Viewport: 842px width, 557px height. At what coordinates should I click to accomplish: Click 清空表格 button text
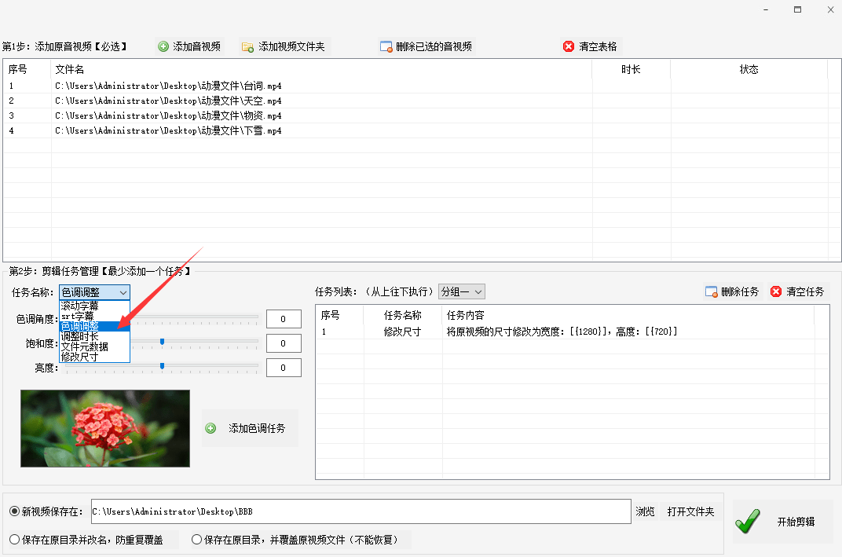598,46
